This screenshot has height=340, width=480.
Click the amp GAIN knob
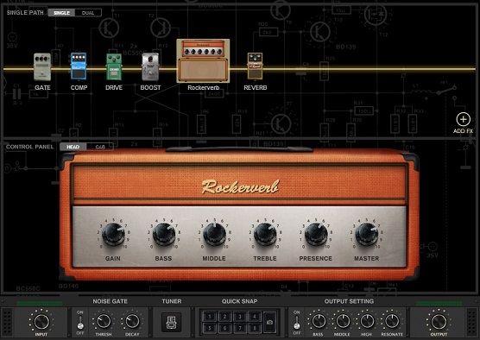coord(113,235)
